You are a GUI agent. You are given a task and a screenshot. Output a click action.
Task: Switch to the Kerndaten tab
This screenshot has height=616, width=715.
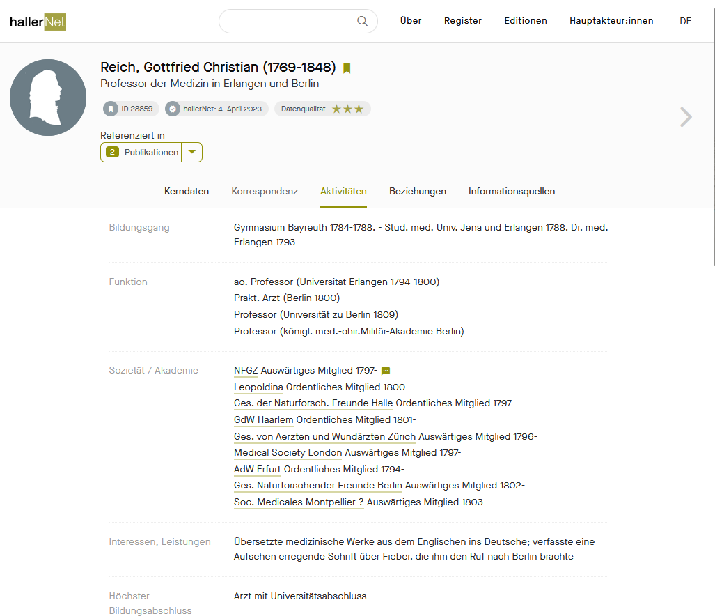click(187, 191)
